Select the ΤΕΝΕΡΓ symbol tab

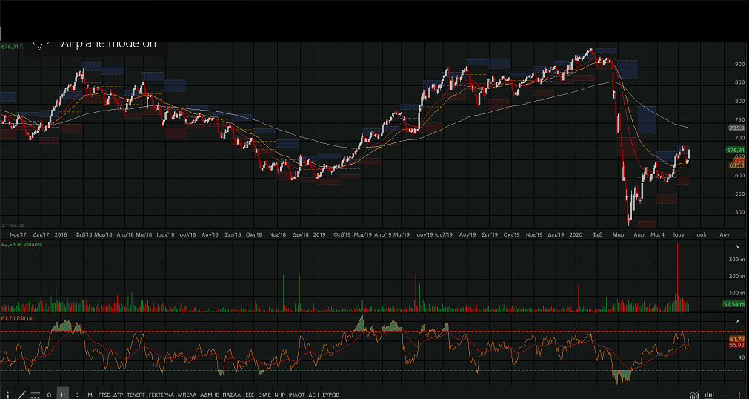pos(136,394)
